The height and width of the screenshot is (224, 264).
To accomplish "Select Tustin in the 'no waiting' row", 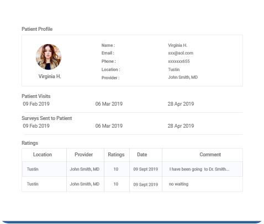I will (x=33, y=184).
